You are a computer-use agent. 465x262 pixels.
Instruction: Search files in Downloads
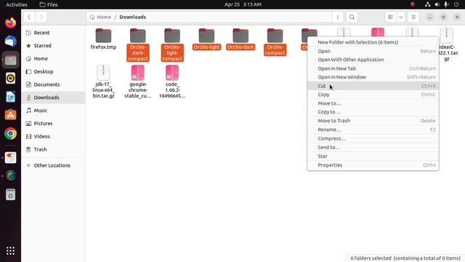352,17
